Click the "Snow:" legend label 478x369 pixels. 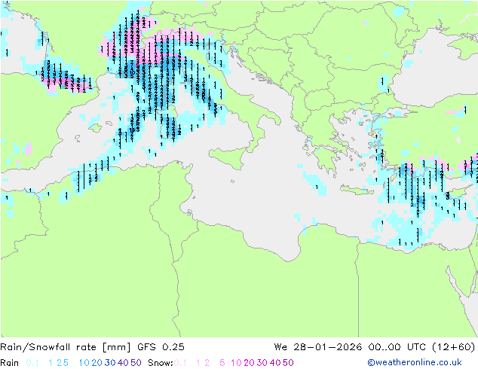161,363
